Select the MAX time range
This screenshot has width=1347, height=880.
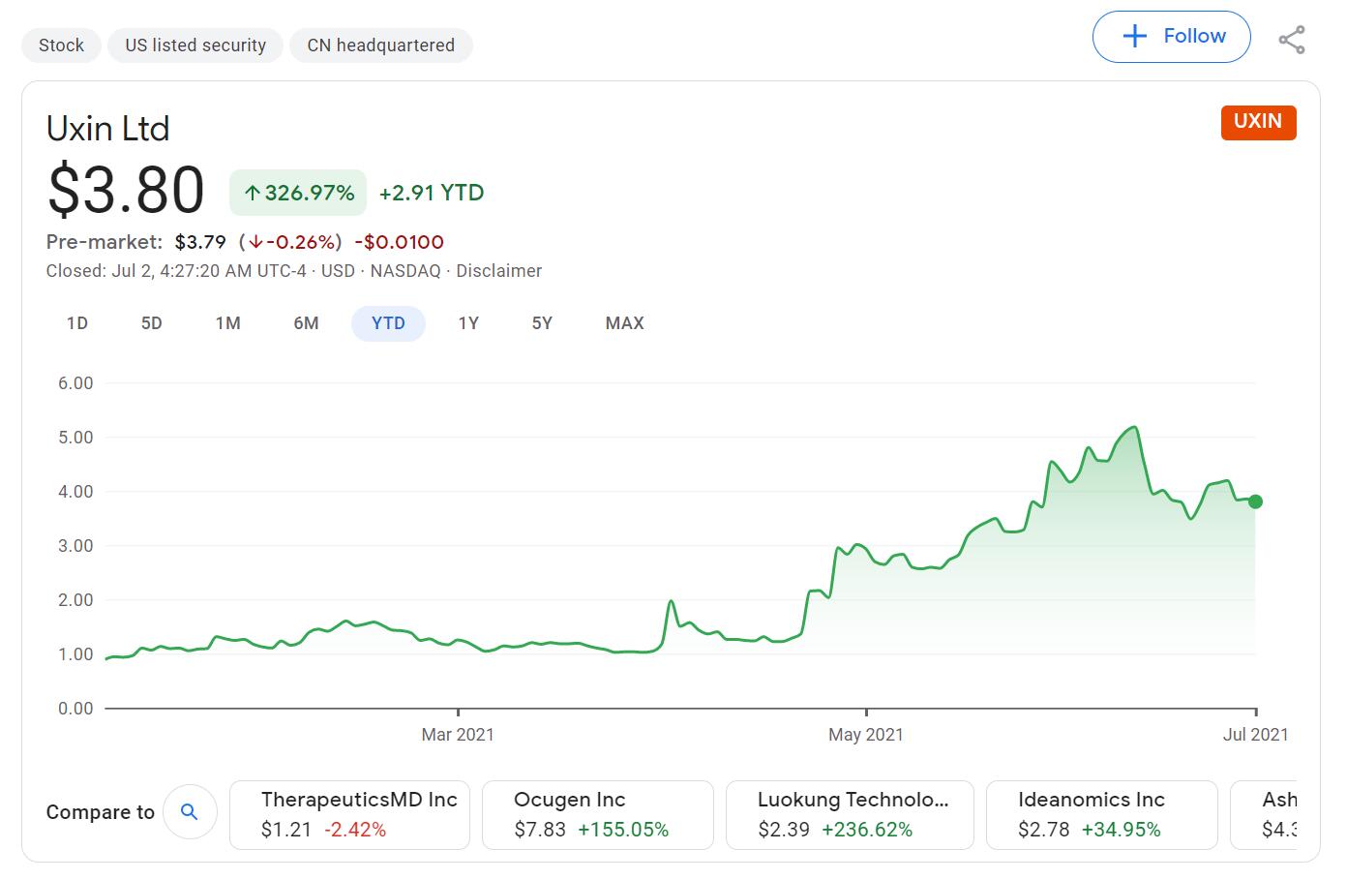(624, 323)
